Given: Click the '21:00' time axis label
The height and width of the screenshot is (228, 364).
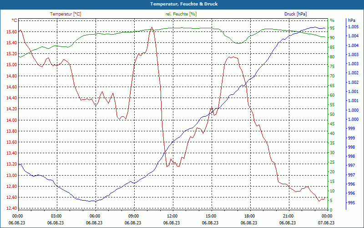Looking at the screenshot, I should [288, 216].
